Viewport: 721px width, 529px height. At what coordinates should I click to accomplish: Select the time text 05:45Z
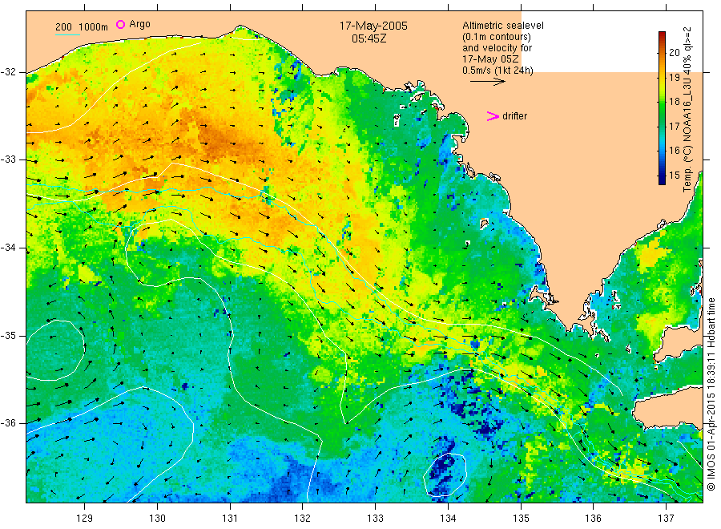[369, 39]
